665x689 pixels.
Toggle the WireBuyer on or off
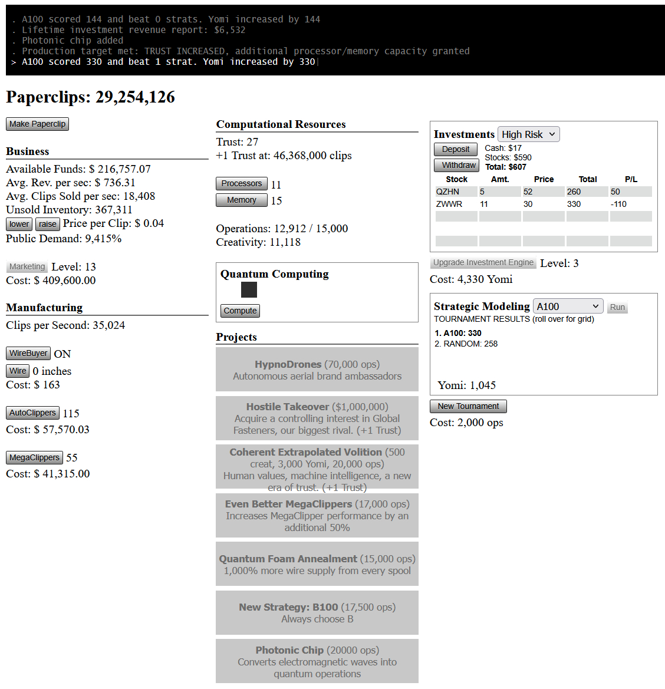pos(28,353)
